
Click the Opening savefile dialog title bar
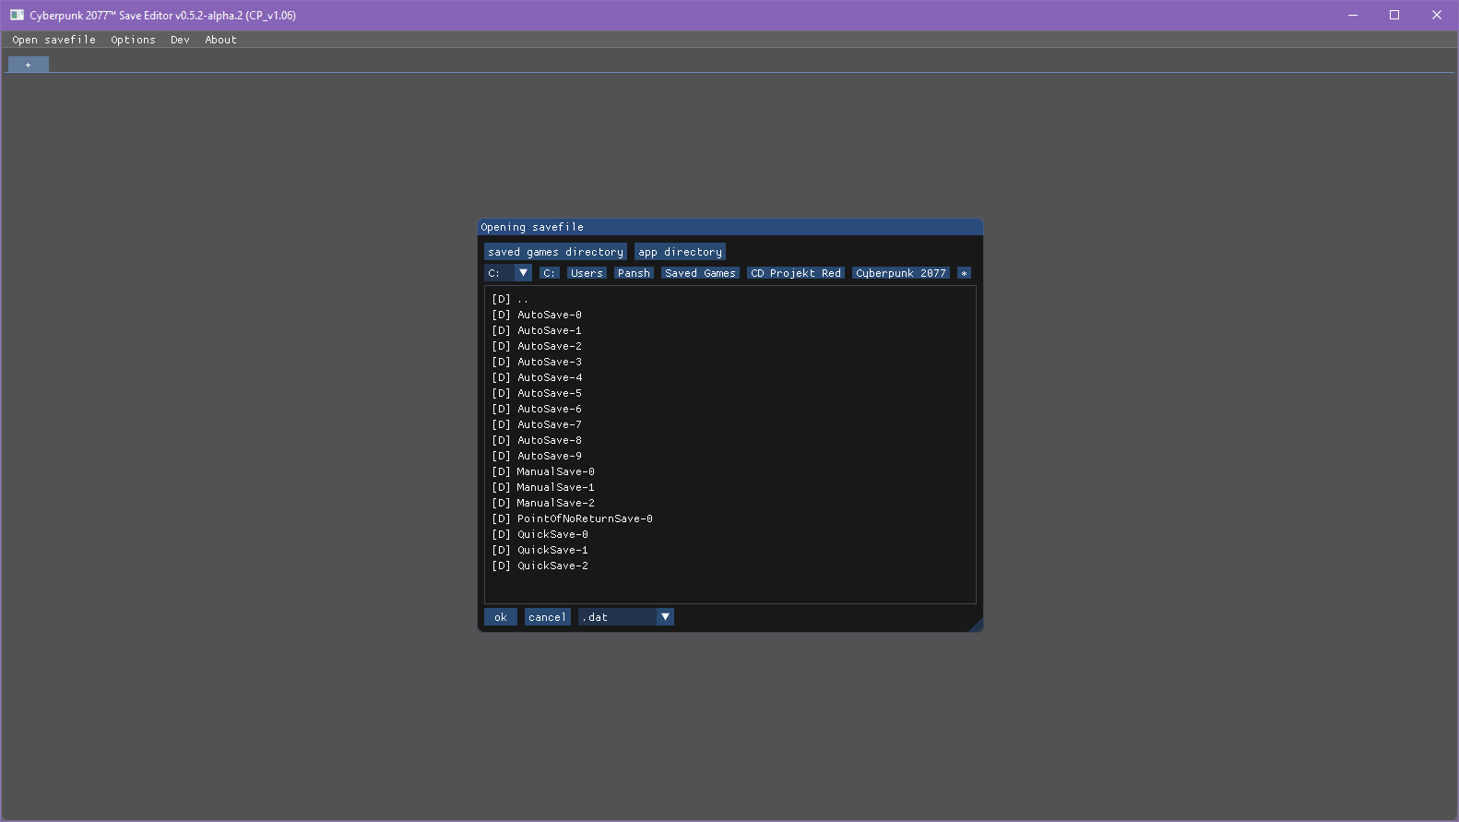click(729, 227)
